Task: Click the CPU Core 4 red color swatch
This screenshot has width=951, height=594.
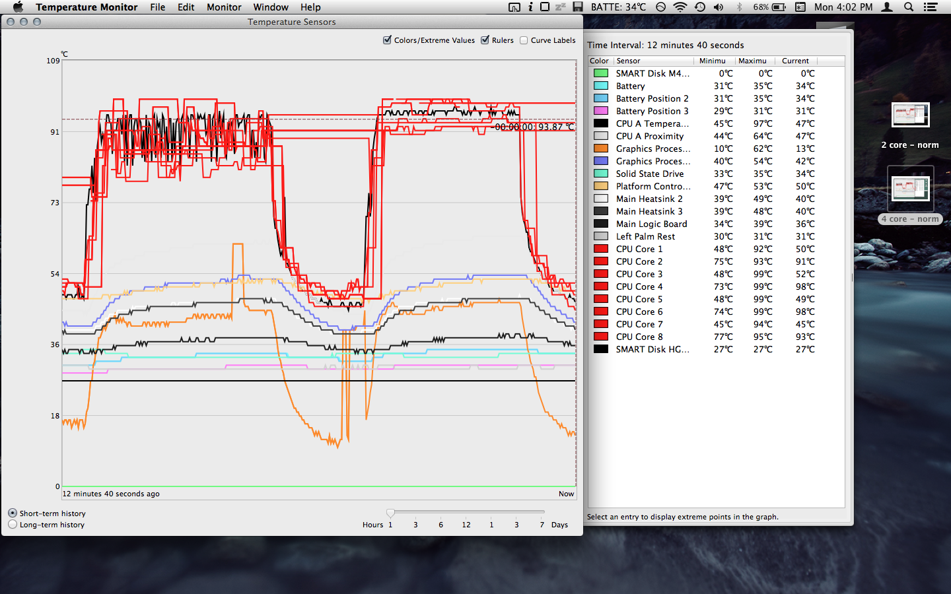Action: click(600, 286)
